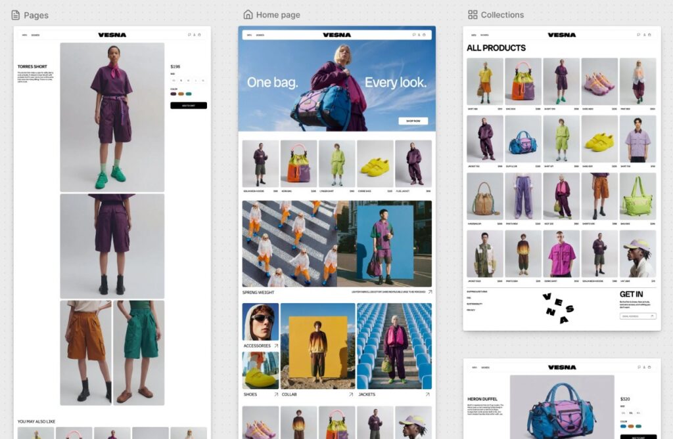Click the submit arrow in the email field
Viewport: 673px width, 439px height.
(652, 316)
